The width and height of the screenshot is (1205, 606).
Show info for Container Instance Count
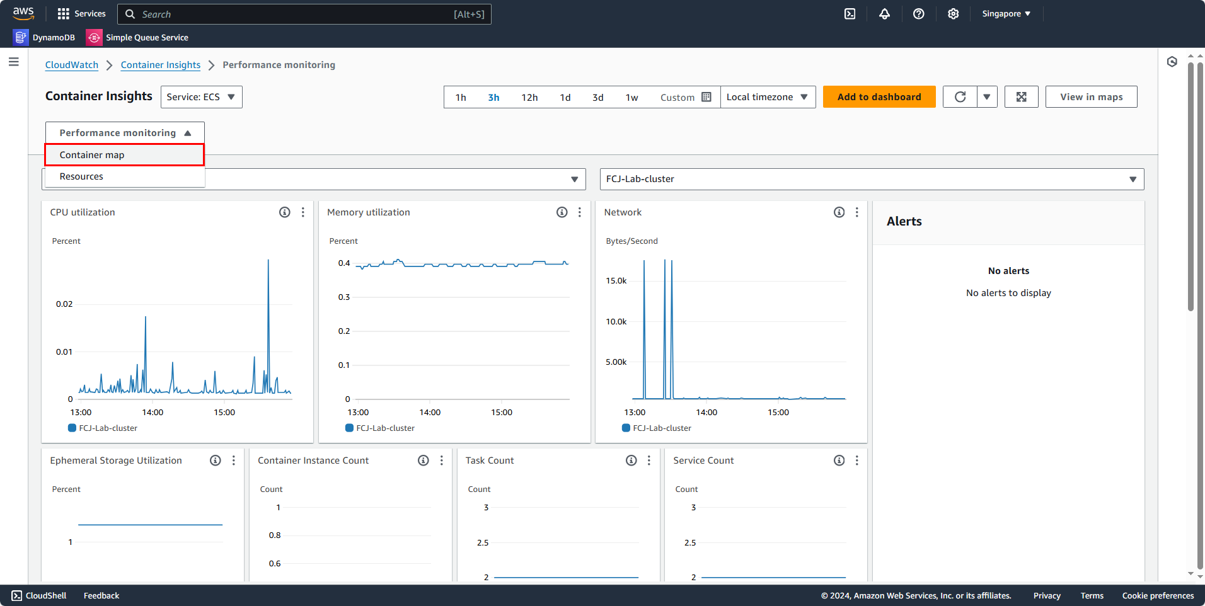(x=424, y=460)
